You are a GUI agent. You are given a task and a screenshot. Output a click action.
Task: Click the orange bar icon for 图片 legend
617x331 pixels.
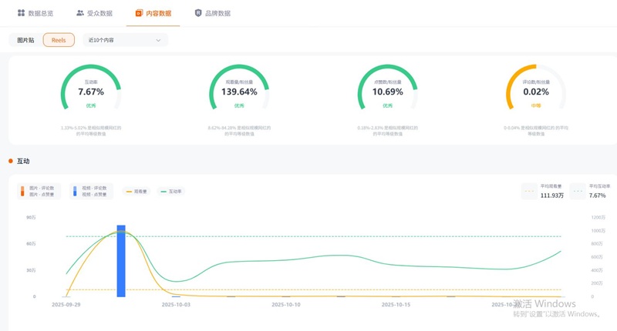click(x=22, y=192)
